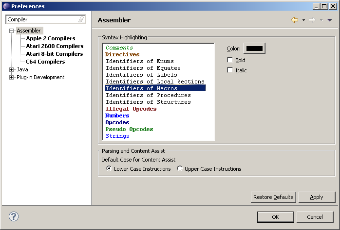This screenshot has height=230, width=340.
Task: Open Atari 2600 Compilers preferences page
Action: click(55, 46)
